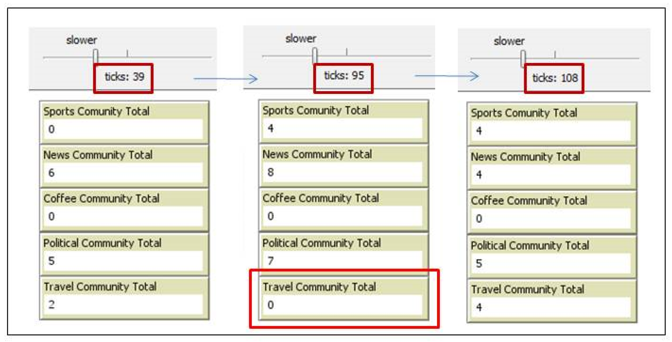672x342 pixels.
Task: Click the ticks: 95 counter label
Action: tap(344, 76)
